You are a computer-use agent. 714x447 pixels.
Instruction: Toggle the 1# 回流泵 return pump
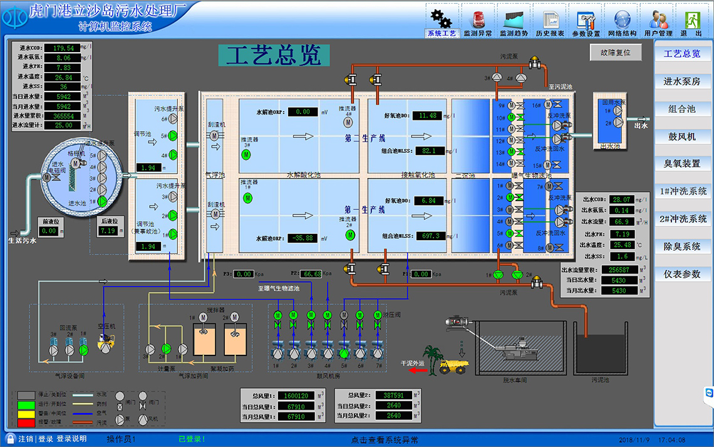click(83, 349)
